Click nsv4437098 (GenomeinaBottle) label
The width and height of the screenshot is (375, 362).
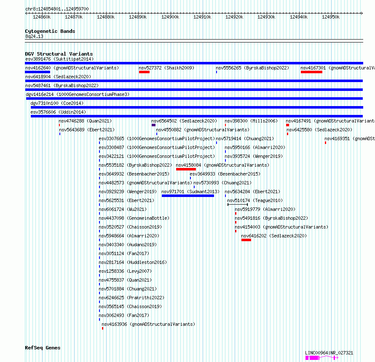click(x=134, y=218)
